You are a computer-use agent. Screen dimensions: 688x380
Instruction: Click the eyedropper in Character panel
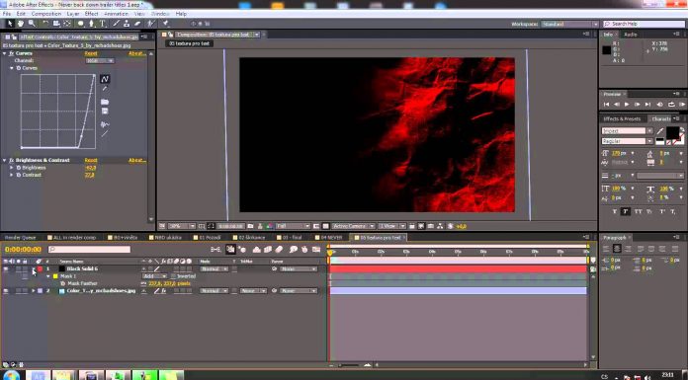660,131
